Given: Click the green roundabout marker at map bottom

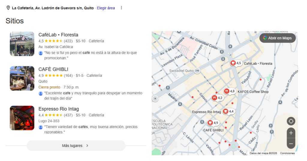Looking at the screenshot, I should click(234, 146).
